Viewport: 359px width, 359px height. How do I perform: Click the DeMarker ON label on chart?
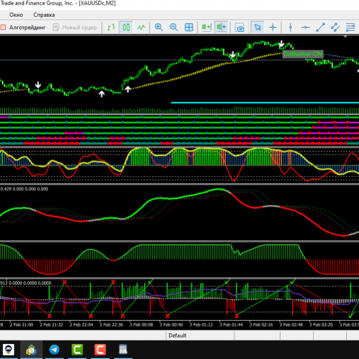[302, 54]
